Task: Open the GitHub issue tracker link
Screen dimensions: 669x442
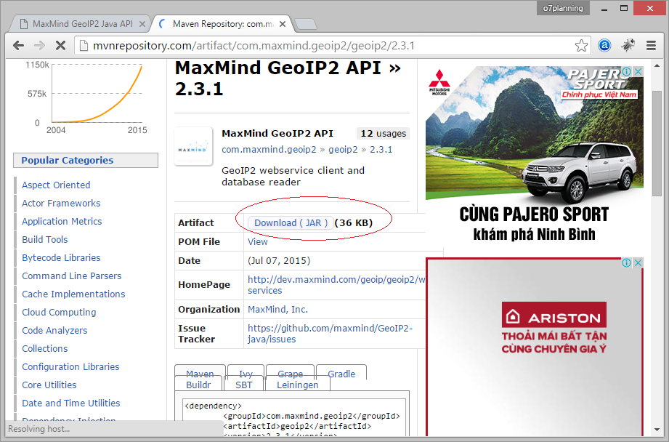Action: [x=331, y=334]
